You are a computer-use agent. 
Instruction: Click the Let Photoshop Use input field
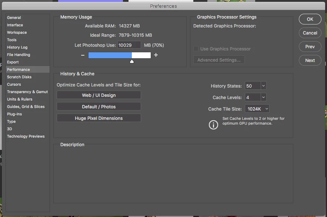[x=129, y=45]
